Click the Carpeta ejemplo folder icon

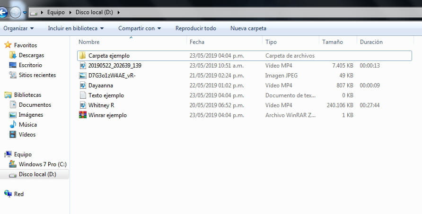click(83, 56)
